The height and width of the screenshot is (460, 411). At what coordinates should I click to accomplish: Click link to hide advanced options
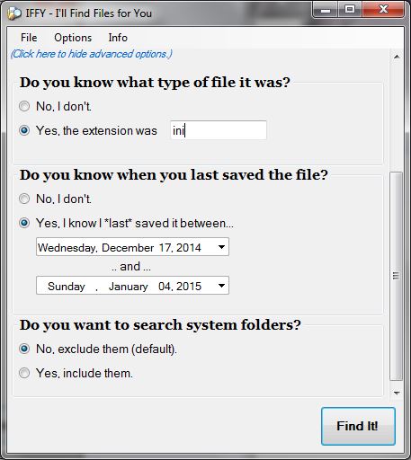[92, 54]
